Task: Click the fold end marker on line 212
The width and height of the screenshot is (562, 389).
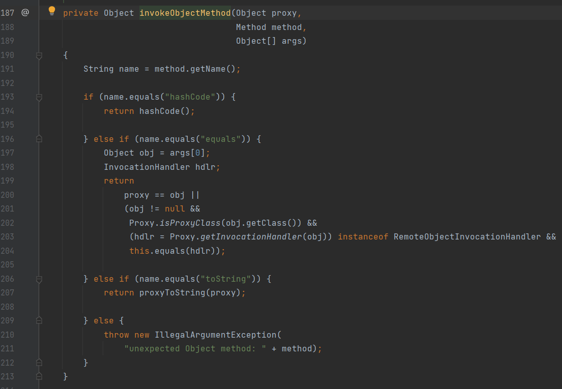Action: pos(39,363)
